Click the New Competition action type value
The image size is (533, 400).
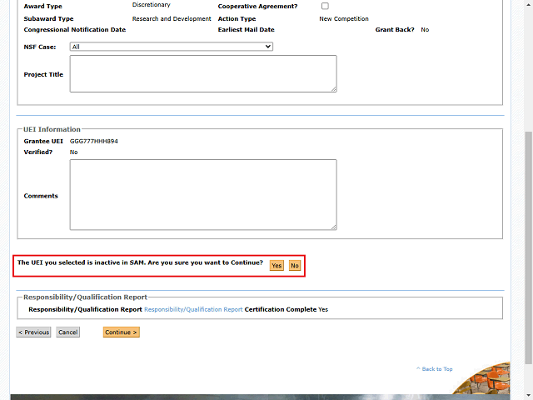(x=344, y=18)
